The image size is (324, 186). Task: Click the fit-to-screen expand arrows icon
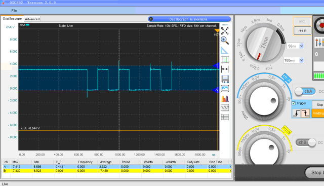point(225,31)
